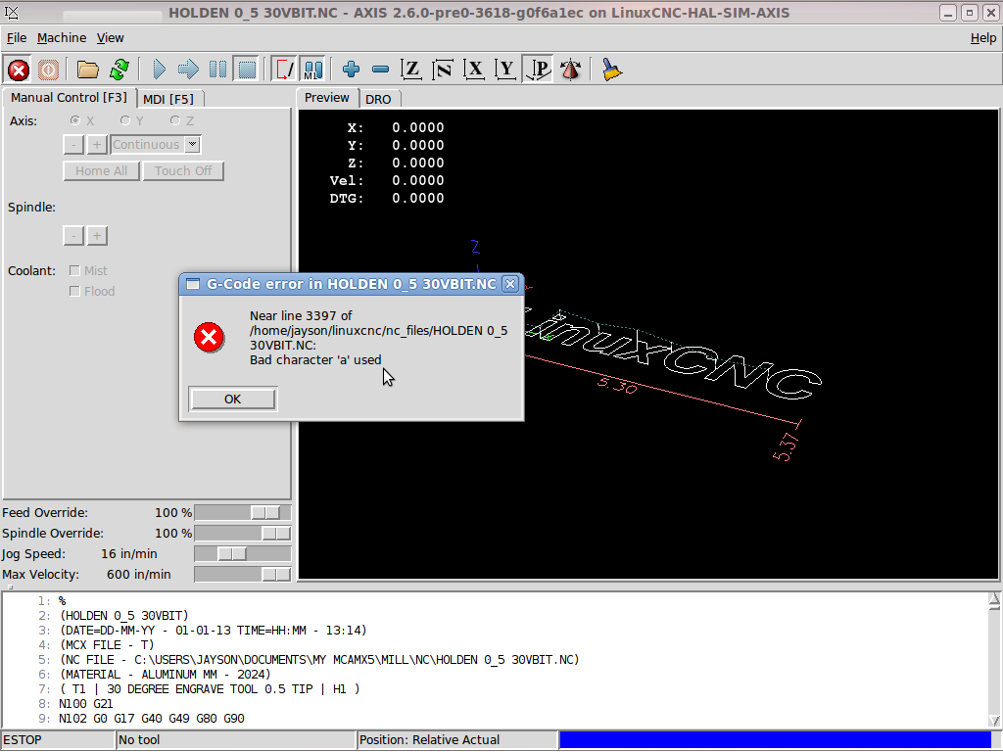
Task: Switch to the Manual Control [F3] tab
Action: (70, 97)
